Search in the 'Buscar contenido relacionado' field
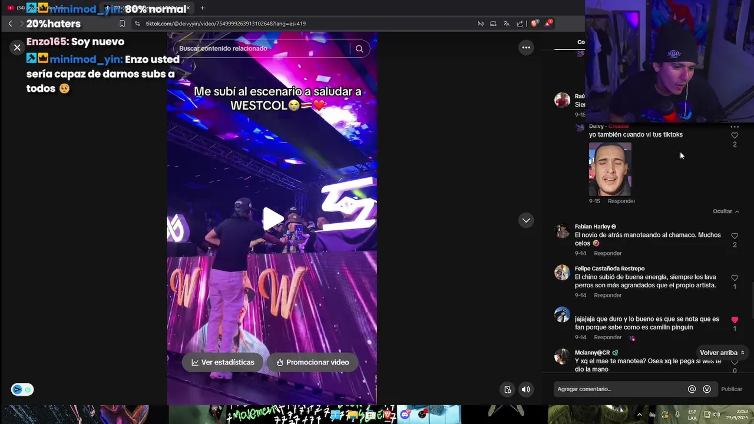Image resolution: width=754 pixels, height=424 pixels. pos(263,48)
